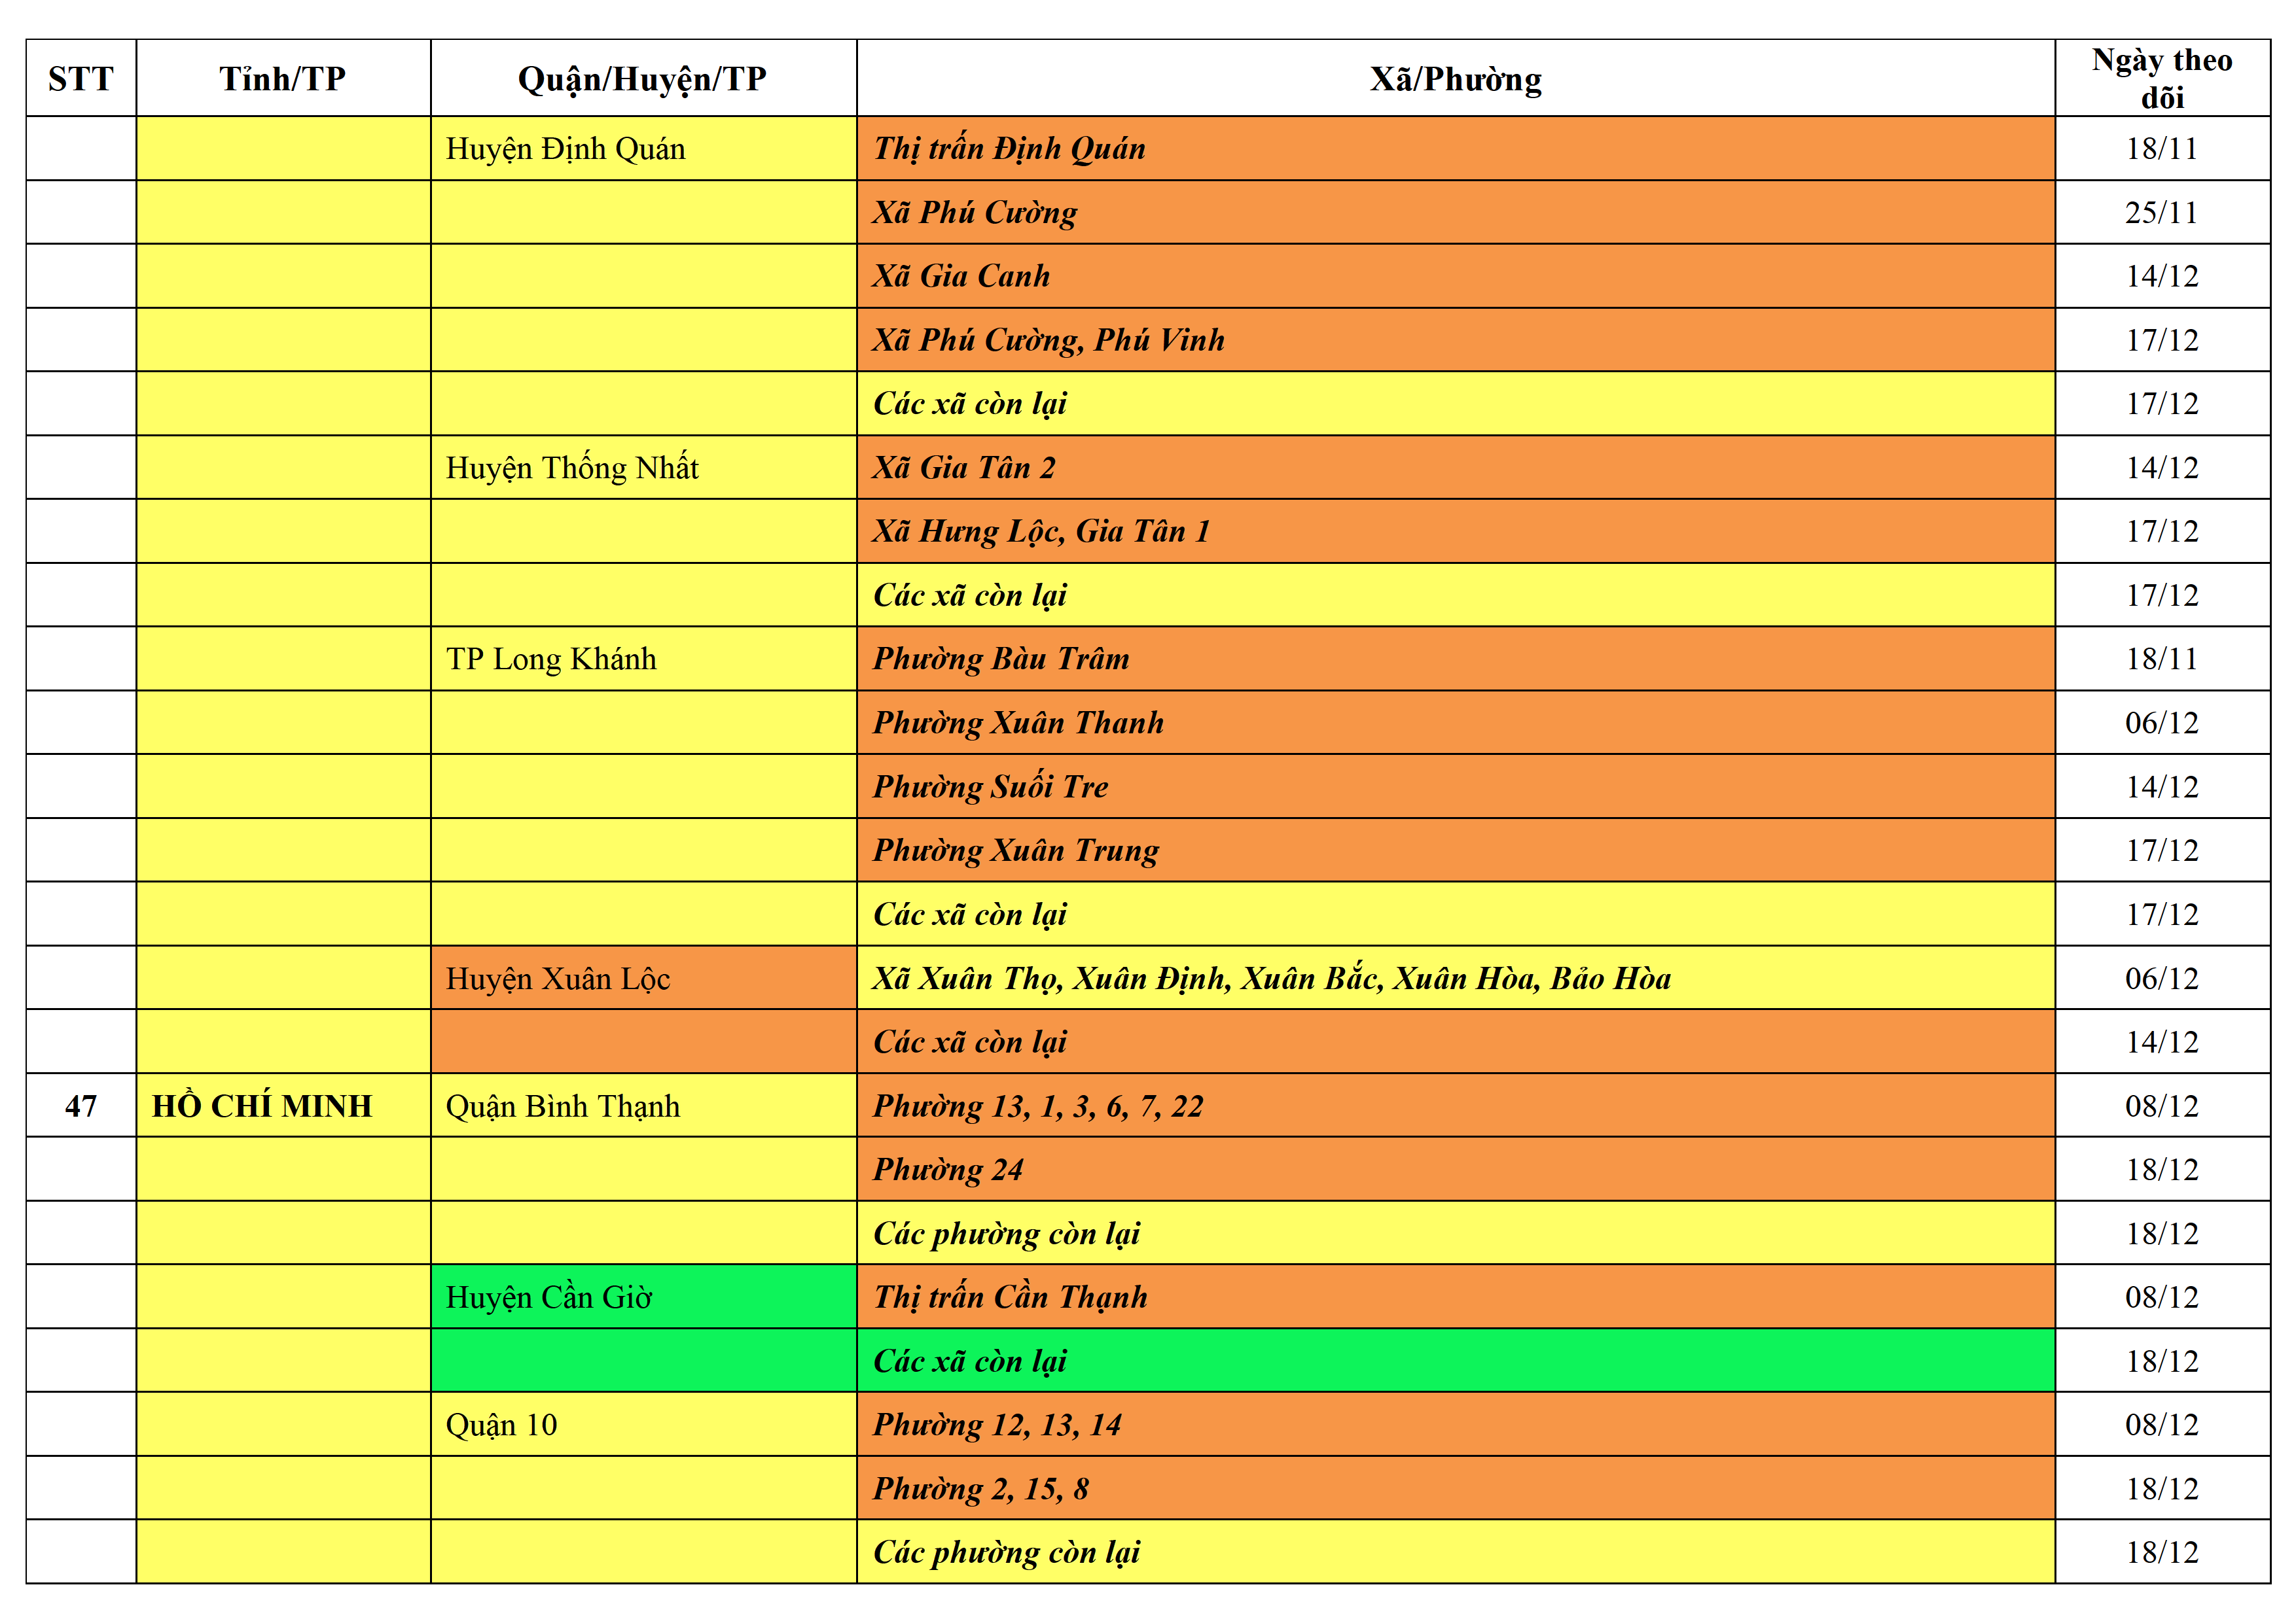
Task: Click Thị trấn Cần Thạnh entry
Action: click(x=1010, y=1297)
